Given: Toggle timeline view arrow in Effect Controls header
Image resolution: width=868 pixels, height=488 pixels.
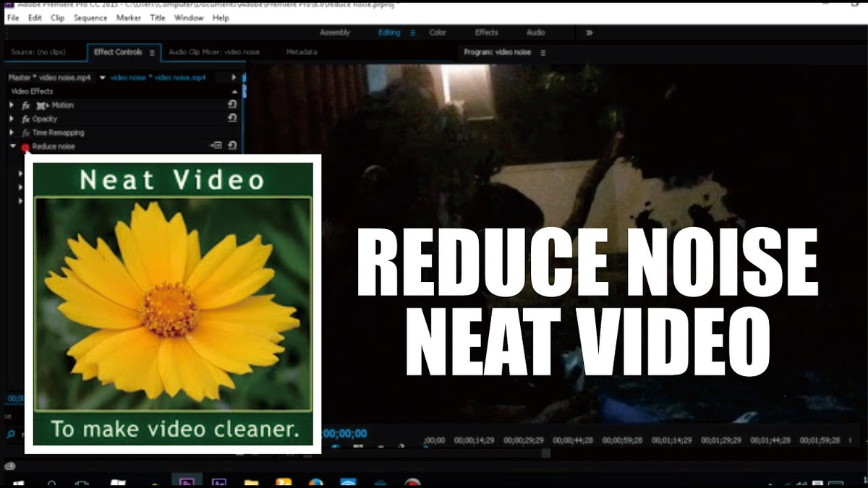Looking at the screenshot, I should (x=234, y=77).
